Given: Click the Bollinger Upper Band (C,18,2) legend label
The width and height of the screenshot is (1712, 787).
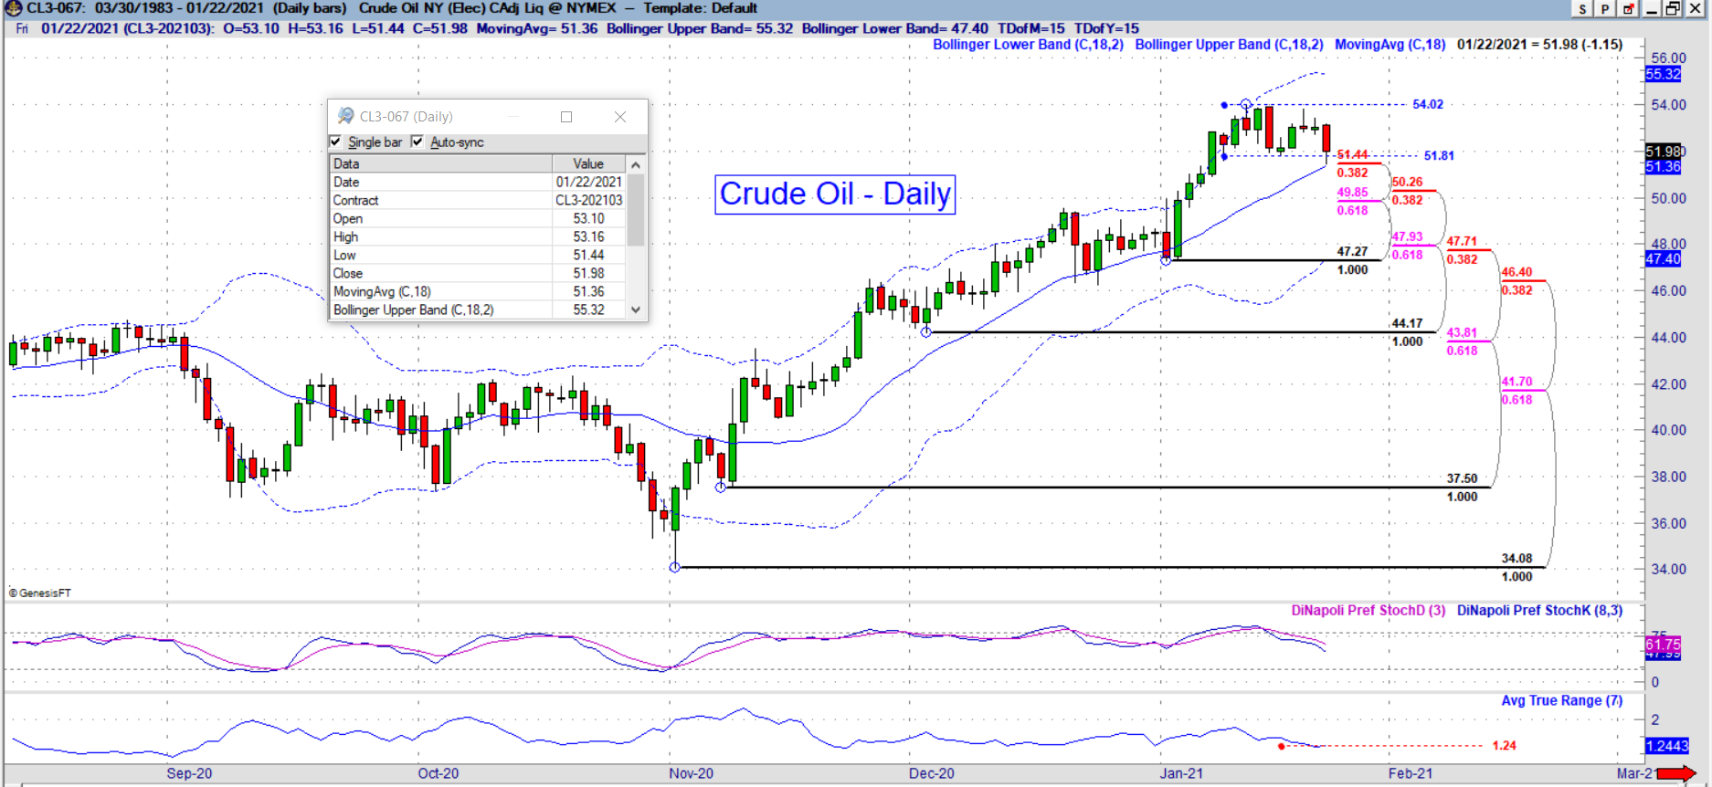Looking at the screenshot, I should coord(1229,44).
